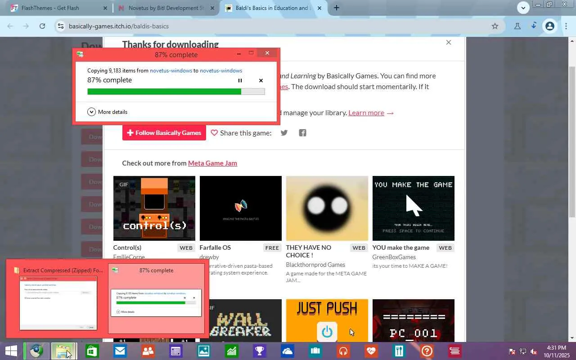The image size is (576, 360).
Task: Close the FlashThemes tab
Action: (105, 8)
